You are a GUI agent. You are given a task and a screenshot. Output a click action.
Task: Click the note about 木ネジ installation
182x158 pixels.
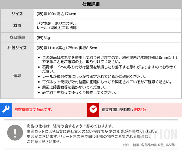click(110, 60)
